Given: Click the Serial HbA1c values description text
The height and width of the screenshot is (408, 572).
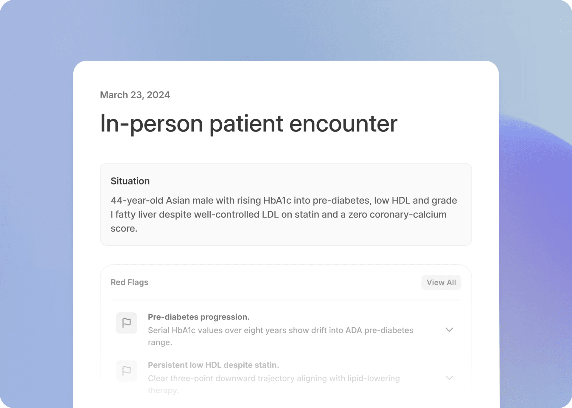Looking at the screenshot, I should pos(280,336).
